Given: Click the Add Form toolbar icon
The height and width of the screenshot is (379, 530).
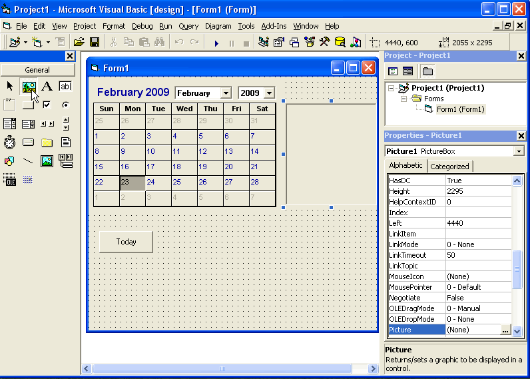Looking at the screenshot, I should pyautogui.click(x=37, y=42).
